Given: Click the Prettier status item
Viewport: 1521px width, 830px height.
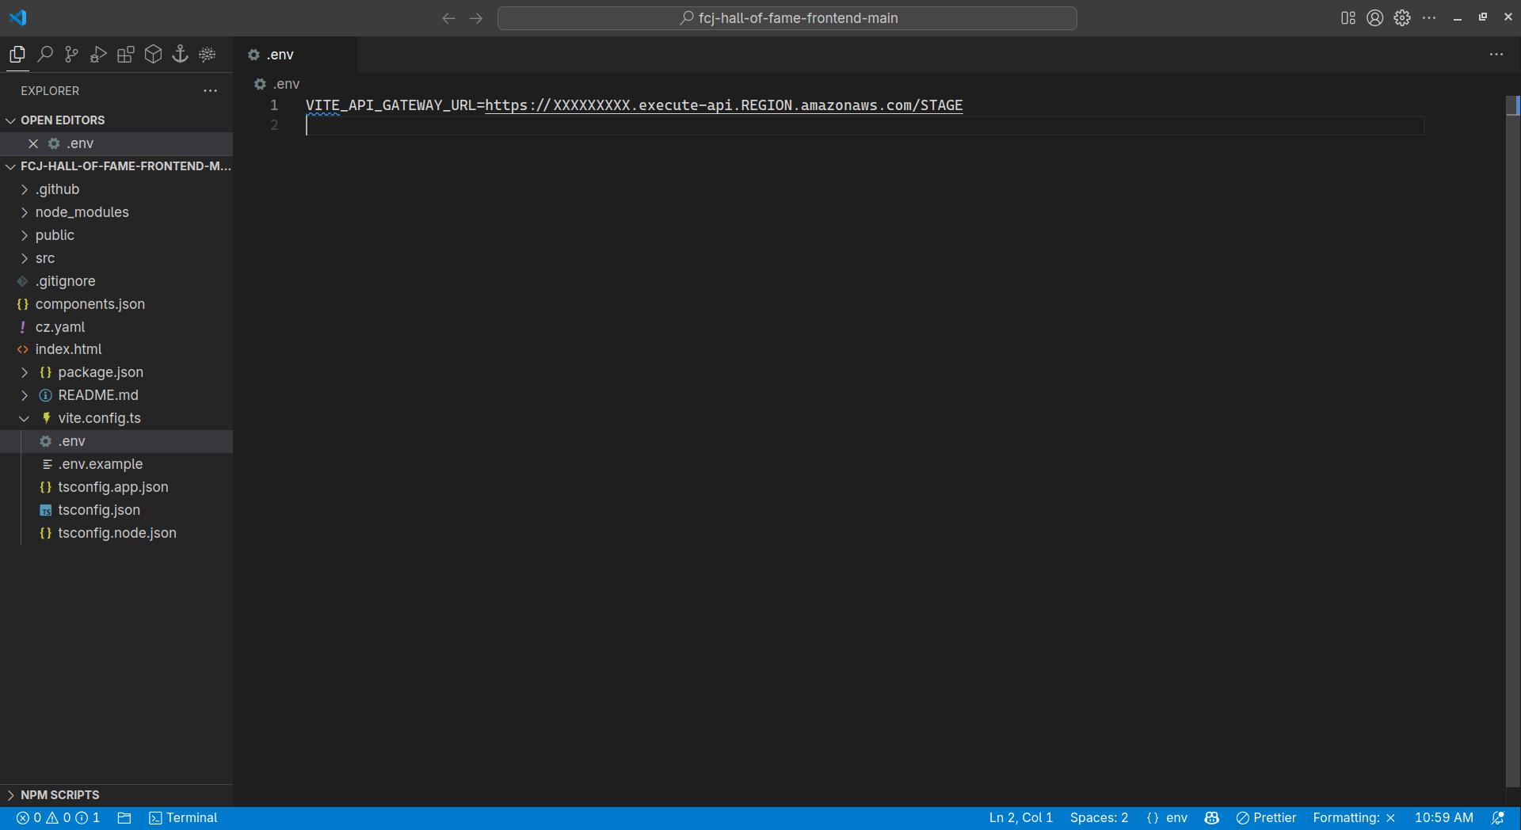Looking at the screenshot, I should coord(1267,818).
